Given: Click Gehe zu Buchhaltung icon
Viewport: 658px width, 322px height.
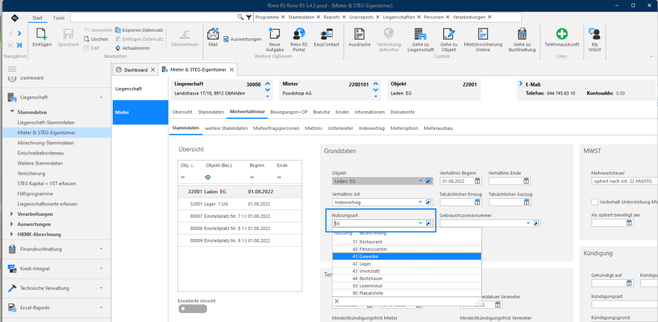Looking at the screenshot, I should tap(522, 40).
